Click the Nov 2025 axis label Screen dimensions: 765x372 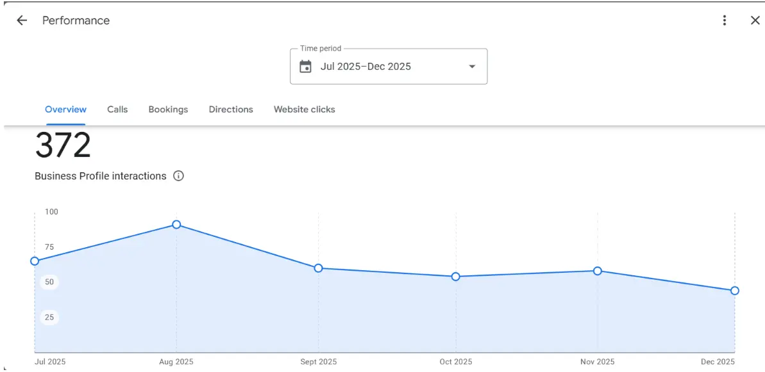[598, 362]
